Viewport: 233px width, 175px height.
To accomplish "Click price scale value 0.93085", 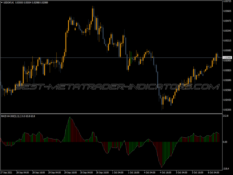I will [x=227, y=51].
